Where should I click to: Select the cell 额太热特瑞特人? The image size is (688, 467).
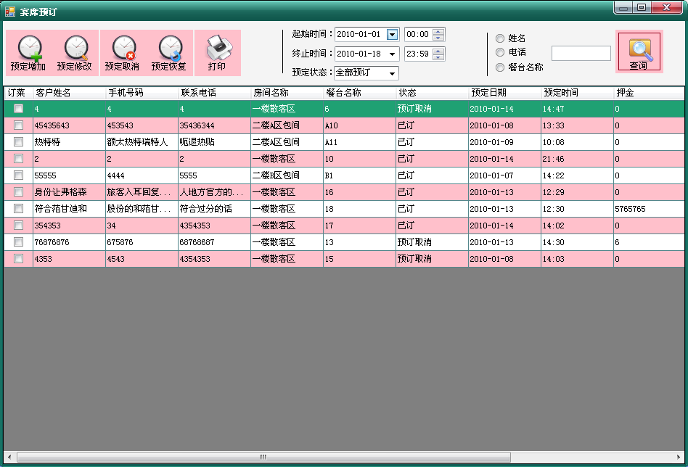[x=142, y=142]
